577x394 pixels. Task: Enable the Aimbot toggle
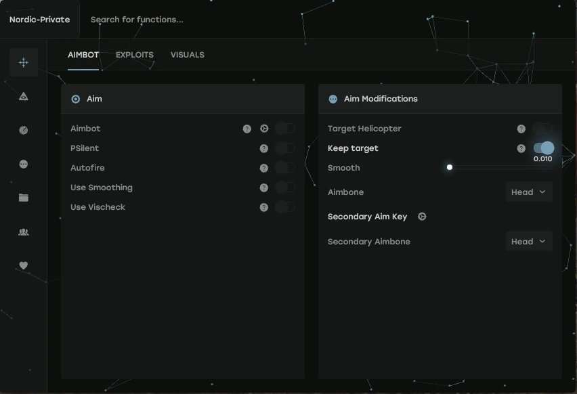click(x=285, y=129)
